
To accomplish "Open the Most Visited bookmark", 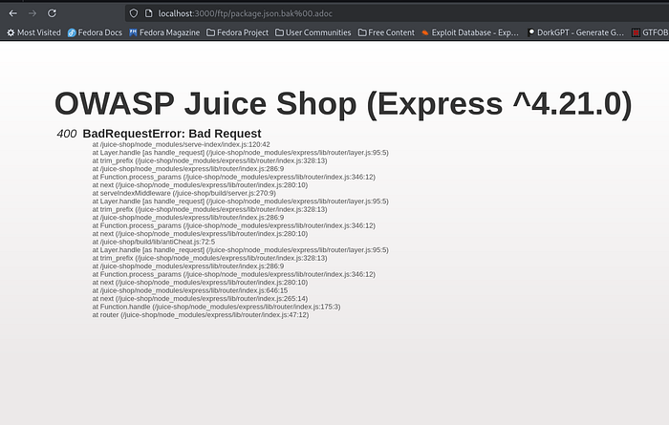I will pyautogui.click(x=33, y=32).
